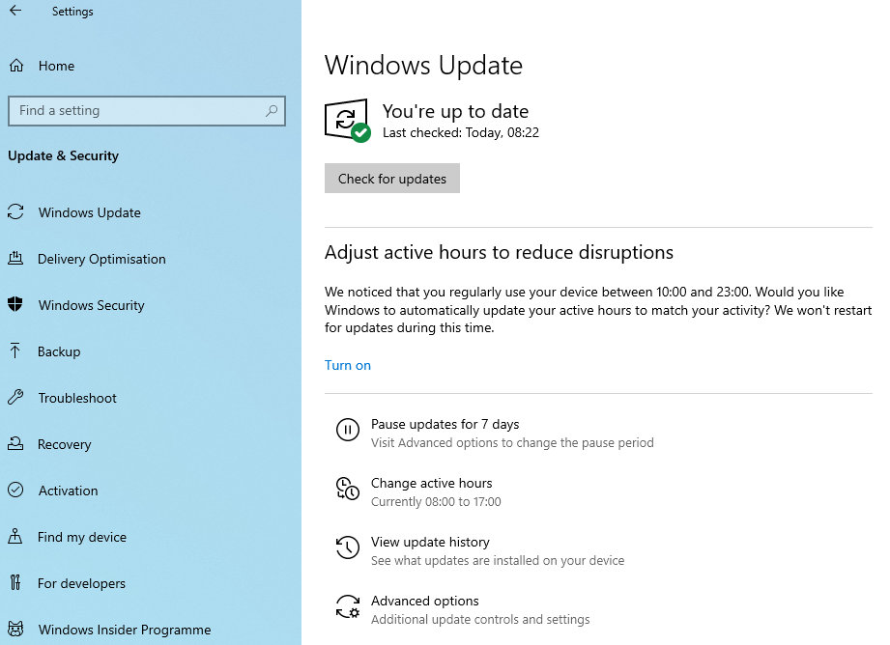The width and height of the screenshot is (890, 645).
Task: Select Pause updates for 7 days
Action: pyautogui.click(x=445, y=424)
